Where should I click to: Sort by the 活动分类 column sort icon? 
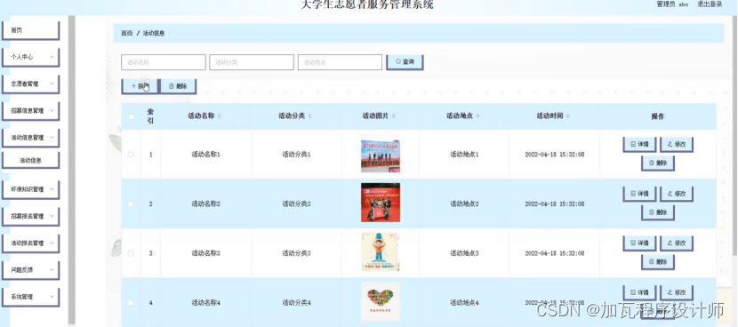click(x=309, y=116)
